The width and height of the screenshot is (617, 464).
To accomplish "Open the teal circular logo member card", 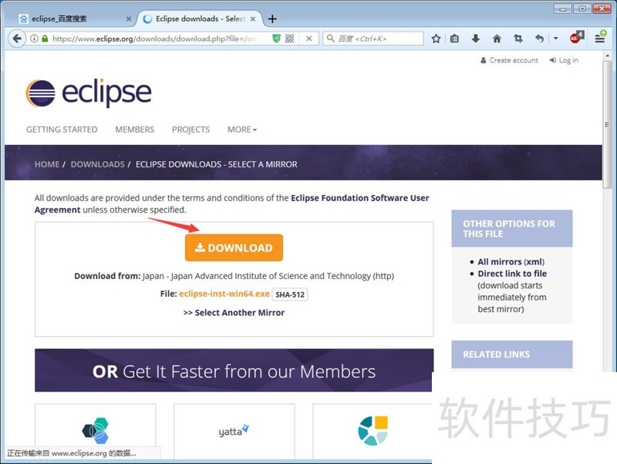I will (x=373, y=431).
